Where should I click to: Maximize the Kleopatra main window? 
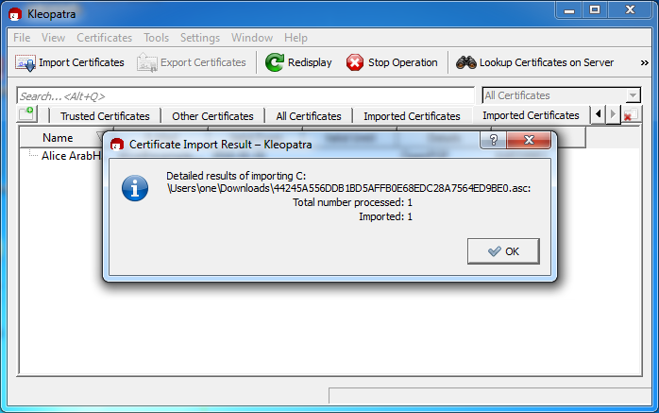pos(595,10)
